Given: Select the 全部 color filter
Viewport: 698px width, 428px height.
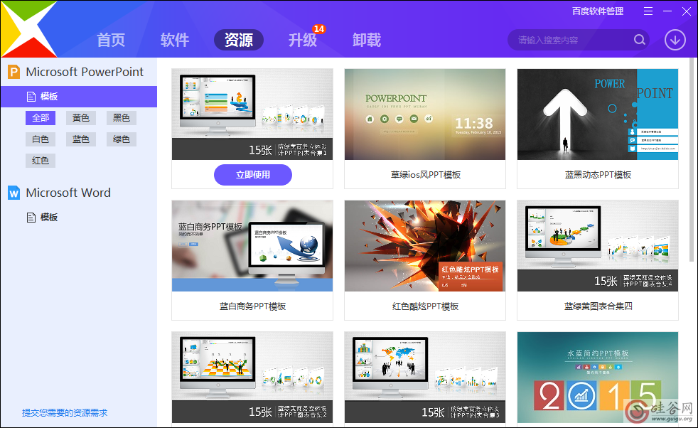Looking at the screenshot, I should [x=41, y=118].
